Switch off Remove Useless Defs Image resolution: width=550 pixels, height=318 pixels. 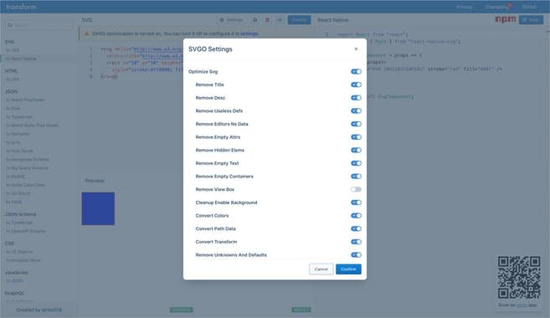click(356, 110)
